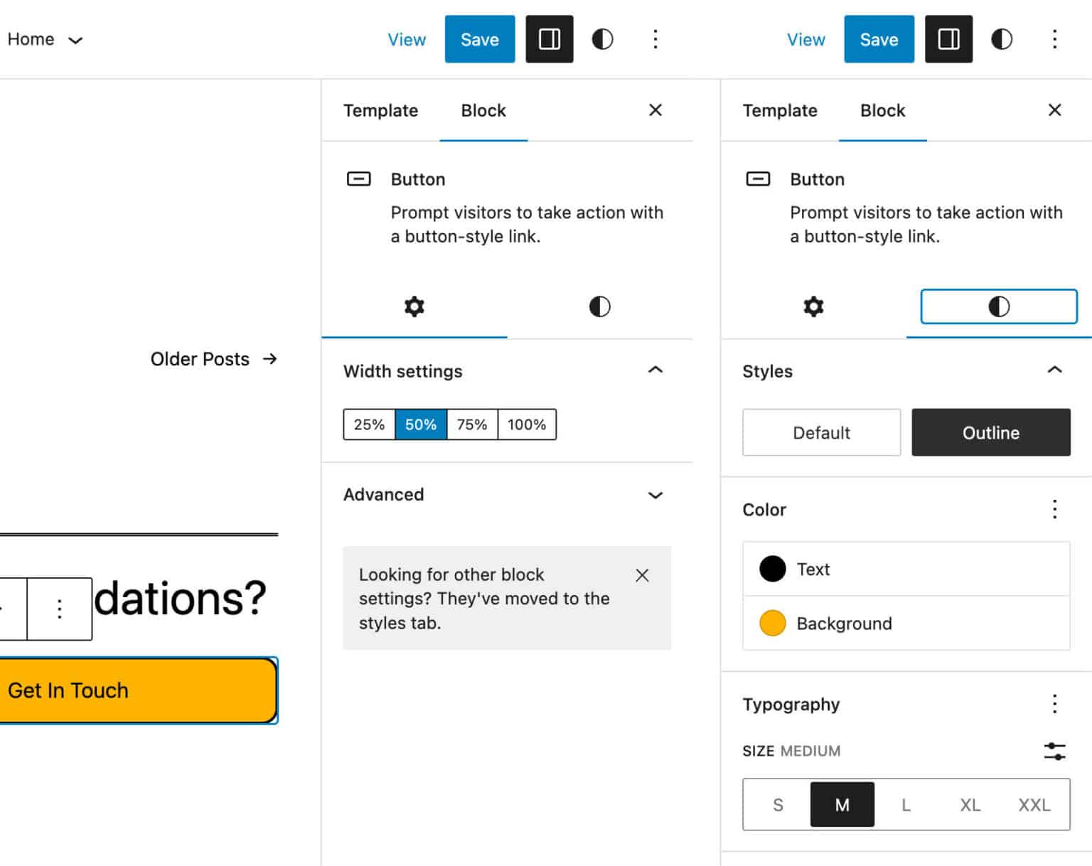Open options kebab menu in left toolbar
This screenshot has height=866, width=1092.
click(655, 39)
